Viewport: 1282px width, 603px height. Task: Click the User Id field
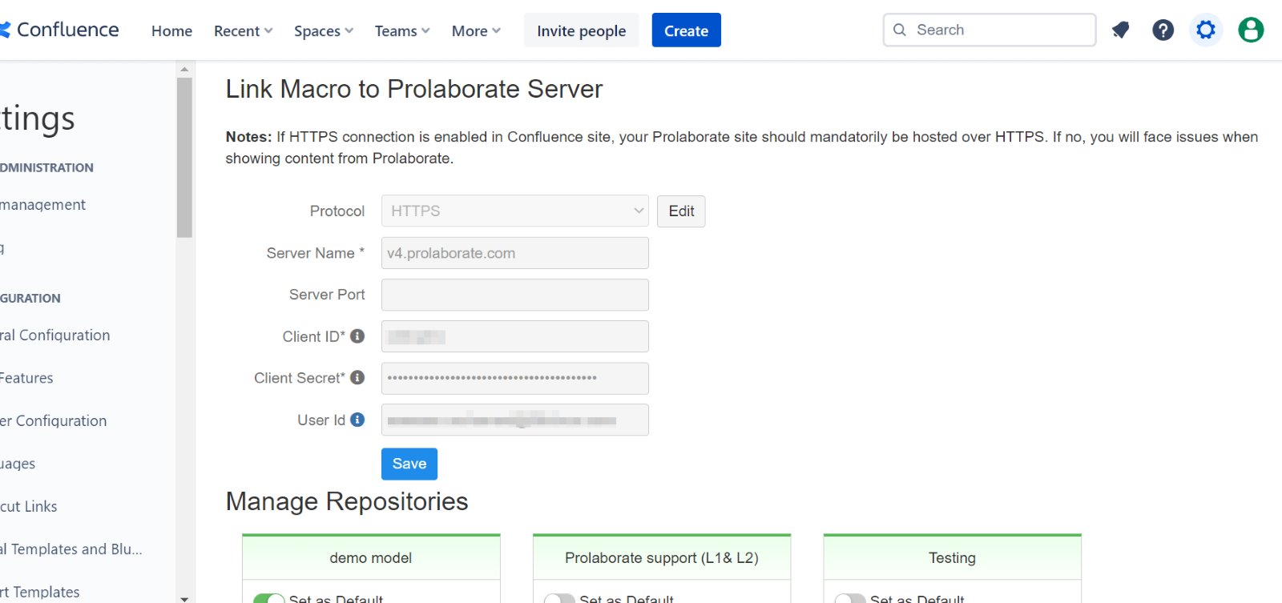[x=515, y=420]
